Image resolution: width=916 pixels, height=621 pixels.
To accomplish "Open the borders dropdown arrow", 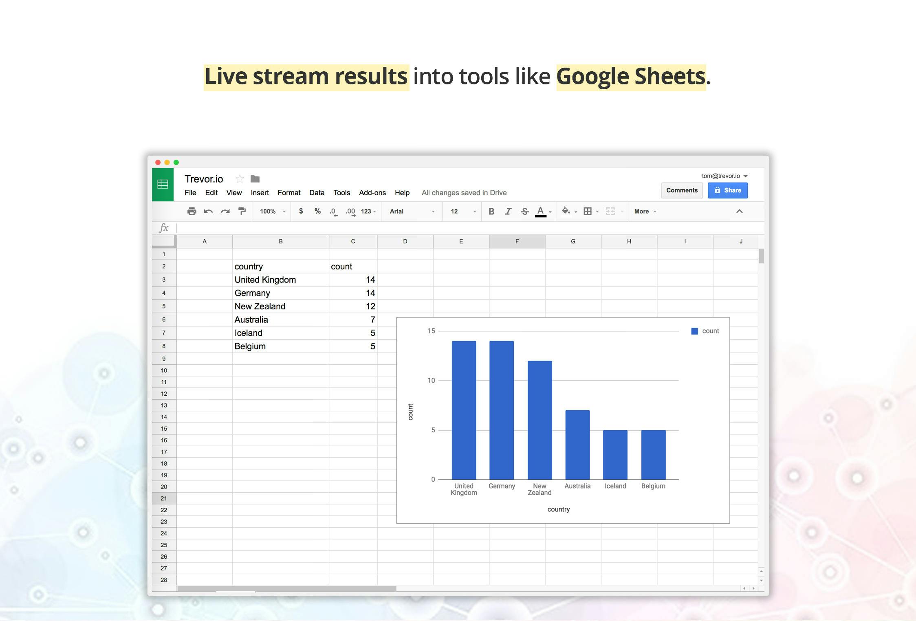I will pos(597,211).
